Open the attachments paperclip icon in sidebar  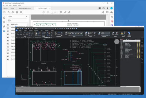[x=4, y=27]
